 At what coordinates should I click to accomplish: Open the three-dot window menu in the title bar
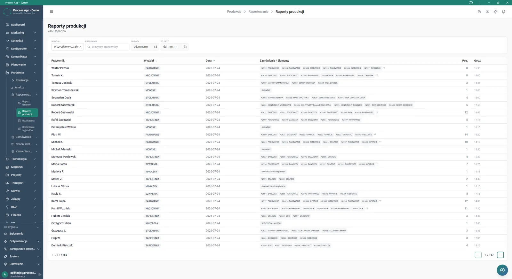pyautogui.click(x=479, y=3)
